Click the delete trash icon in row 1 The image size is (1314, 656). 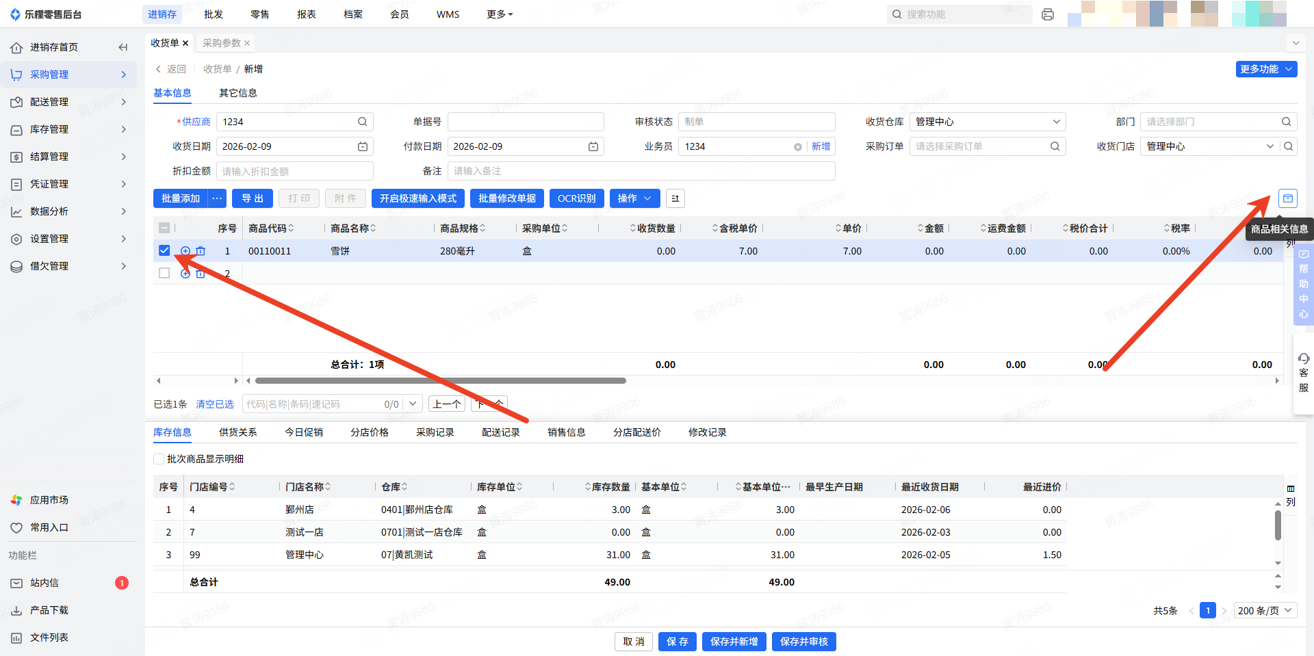201,251
